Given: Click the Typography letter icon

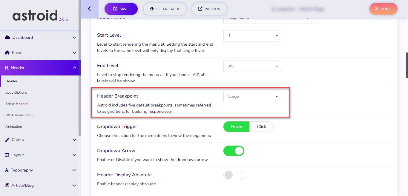Looking at the screenshot, I should [x=7, y=170].
